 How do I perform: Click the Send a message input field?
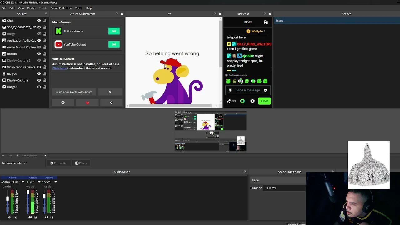[x=248, y=90]
